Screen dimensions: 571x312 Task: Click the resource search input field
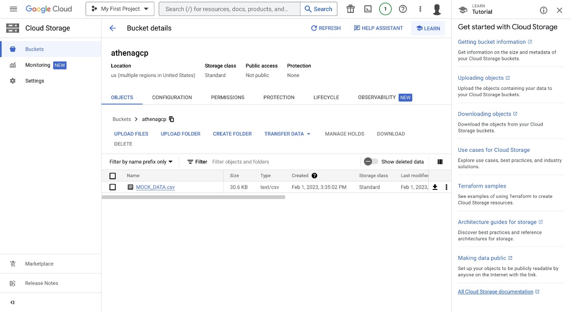click(x=230, y=9)
